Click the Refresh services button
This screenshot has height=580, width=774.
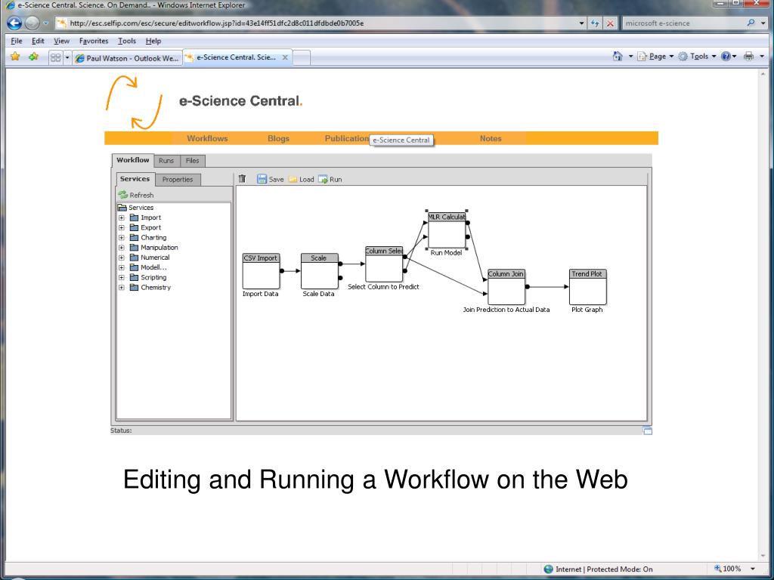tap(136, 195)
